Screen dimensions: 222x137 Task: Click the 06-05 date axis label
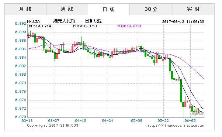[190, 121]
